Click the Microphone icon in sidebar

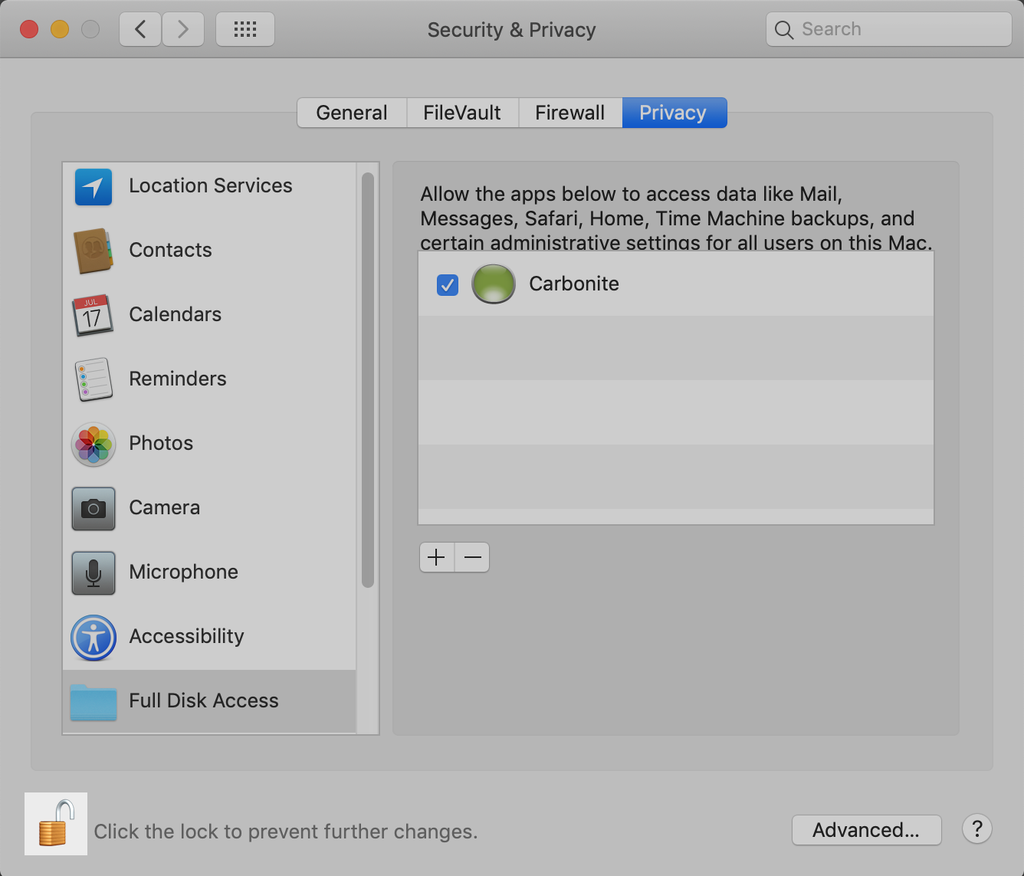94,573
